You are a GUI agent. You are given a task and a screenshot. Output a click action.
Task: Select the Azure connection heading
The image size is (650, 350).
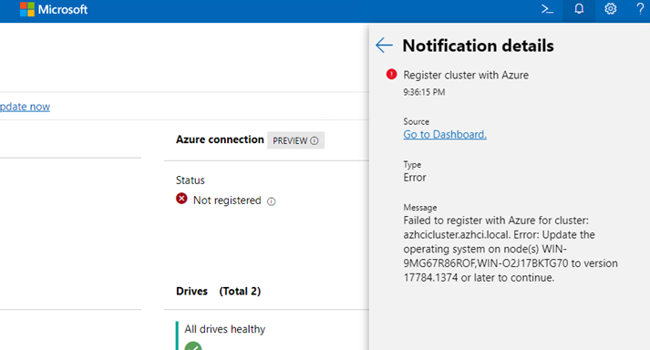[x=220, y=139]
